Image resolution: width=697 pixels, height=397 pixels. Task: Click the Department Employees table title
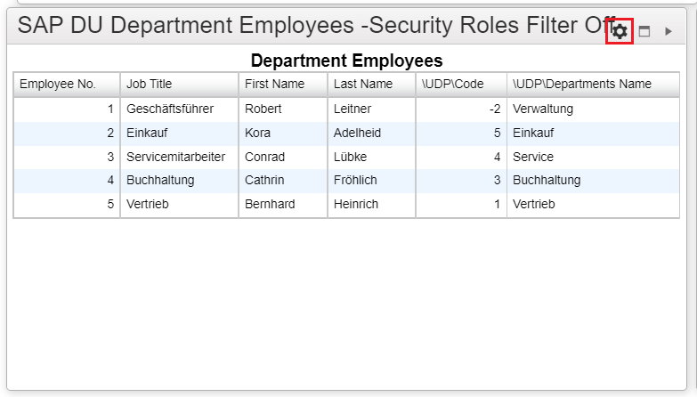click(x=347, y=61)
